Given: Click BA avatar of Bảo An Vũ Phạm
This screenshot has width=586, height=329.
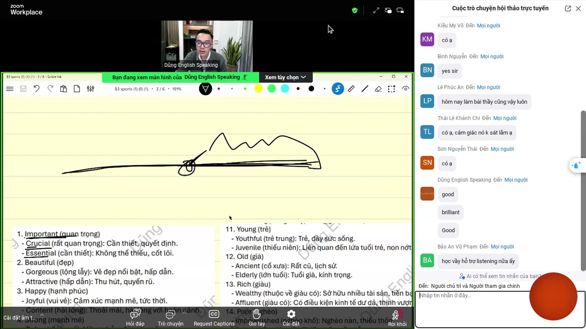Looking at the screenshot, I should click(x=427, y=260).
